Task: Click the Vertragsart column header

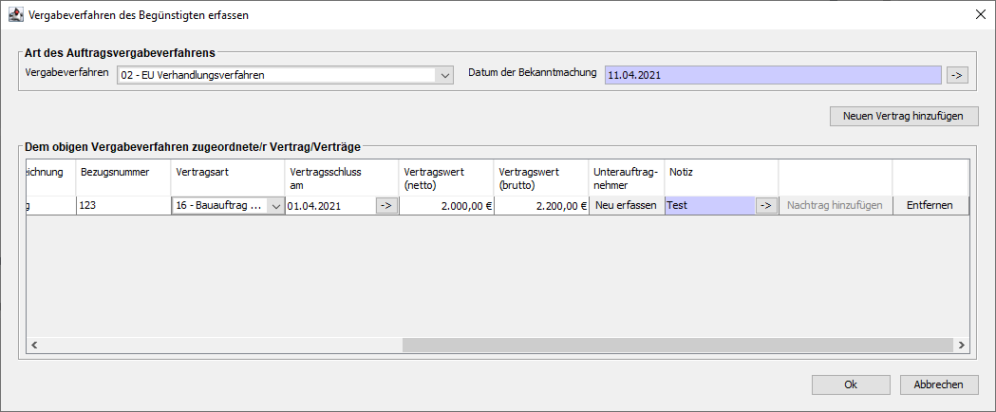Action: coord(228,178)
